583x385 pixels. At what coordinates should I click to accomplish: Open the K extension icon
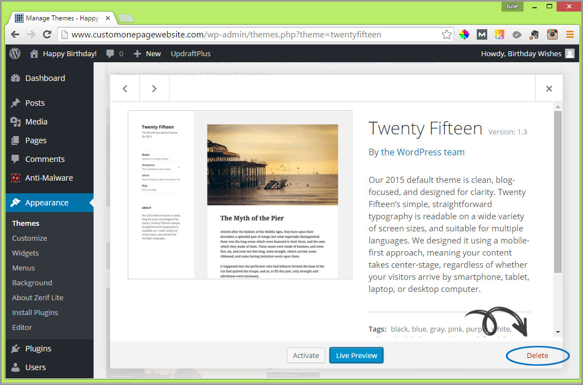pyautogui.click(x=499, y=35)
